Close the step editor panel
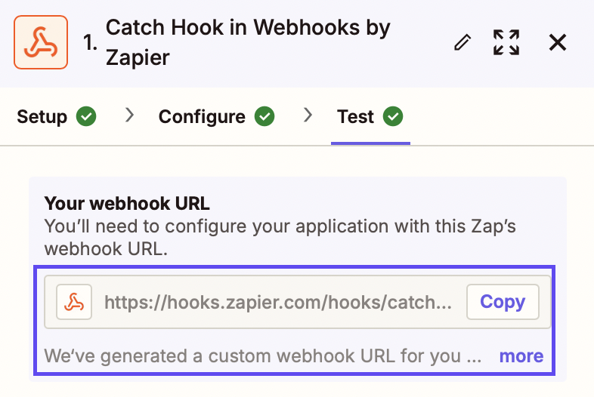This screenshot has width=594, height=397. [x=558, y=42]
